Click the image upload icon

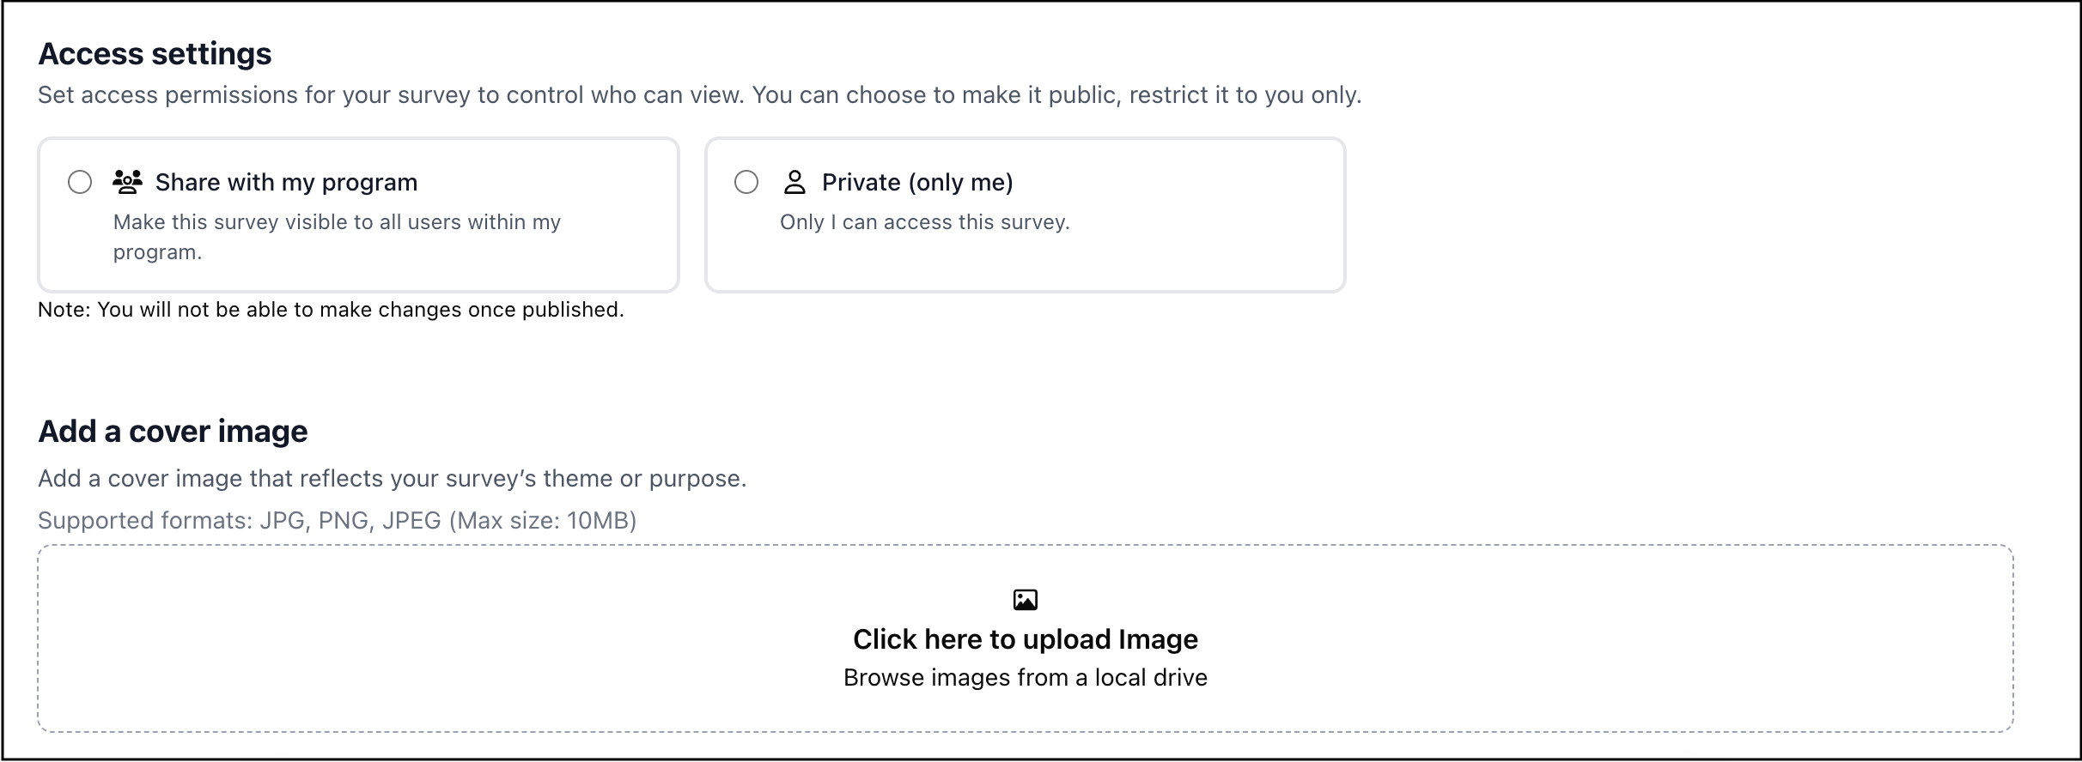(x=1025, y=600)
